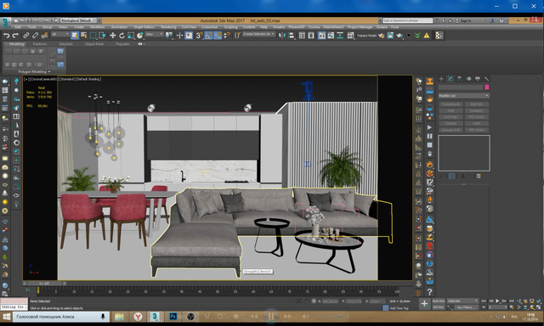544x326 pixels.
Task: Click the Undo arrow in main toolbar
Action: click(x=6, y=36)
